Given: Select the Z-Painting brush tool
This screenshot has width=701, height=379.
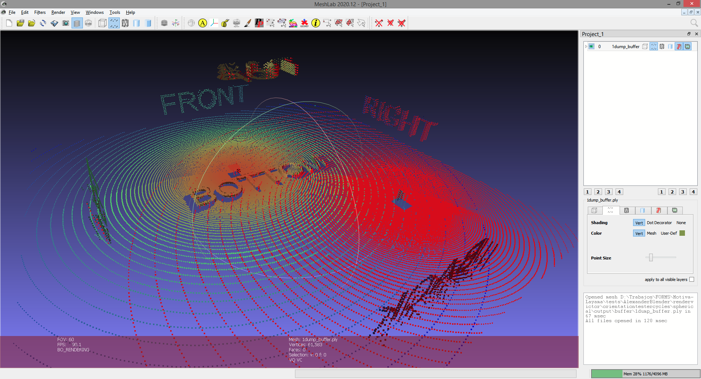Looking at the screenshot, I should point(247,23).
